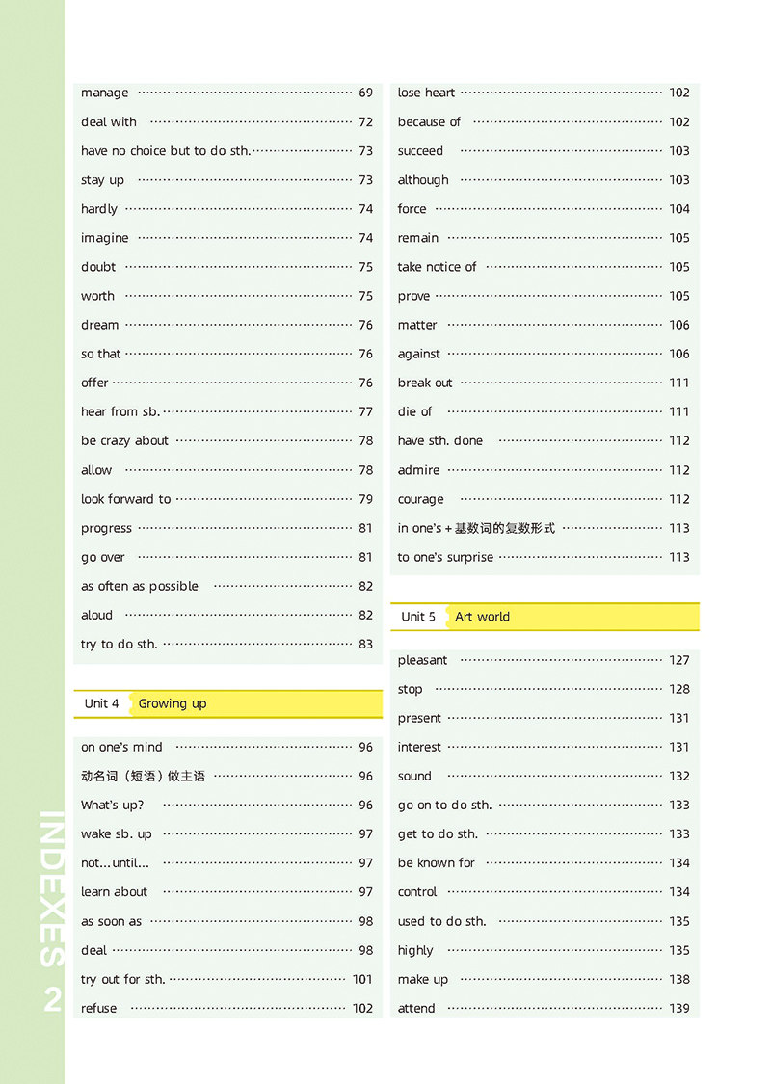Open the "take notice of" entry

click(x=437, y=267)
